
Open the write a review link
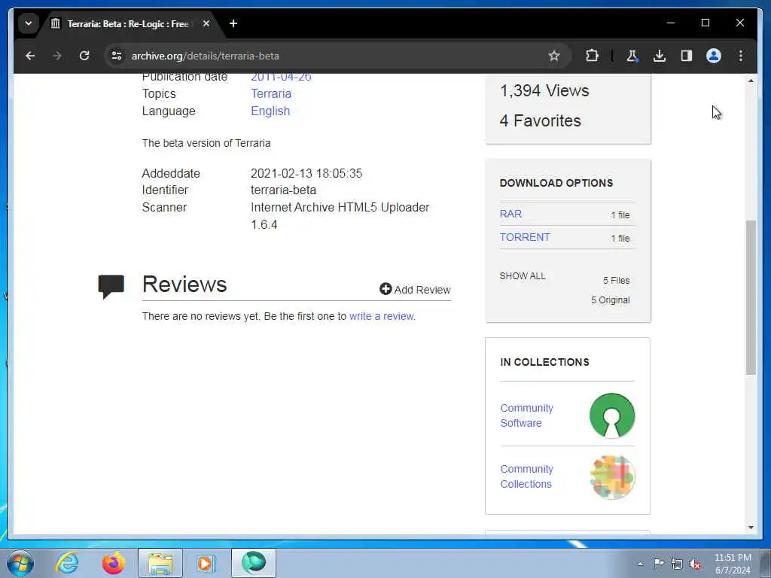[382, 316]
